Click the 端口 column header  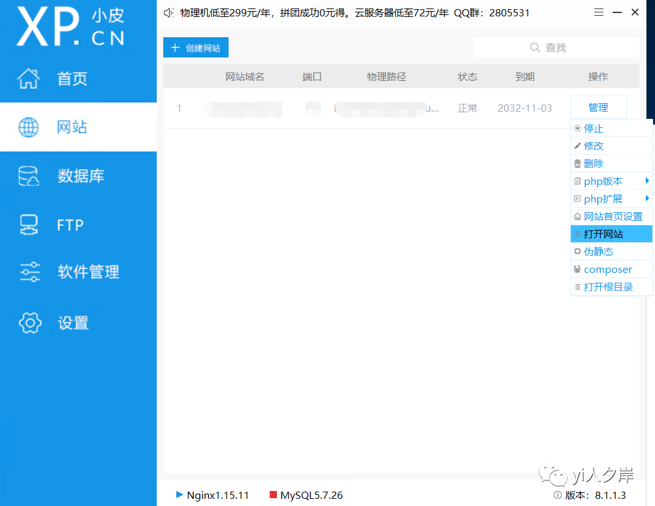(x=312, y=77)
